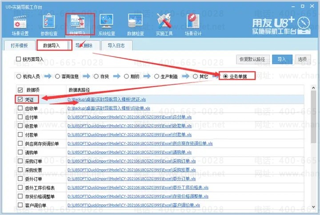Viewport: 320px width, 215px height.
Task: Select the 存货 radio button
Action: 96,77
